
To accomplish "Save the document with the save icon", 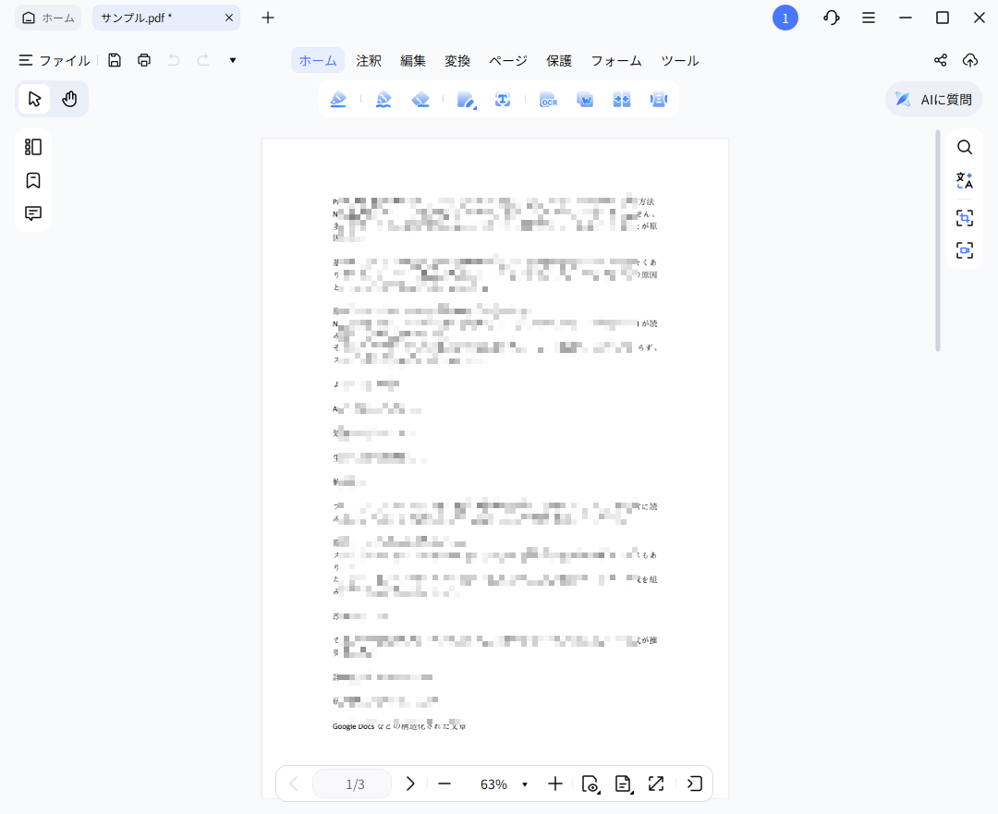I will click(114, 60).
